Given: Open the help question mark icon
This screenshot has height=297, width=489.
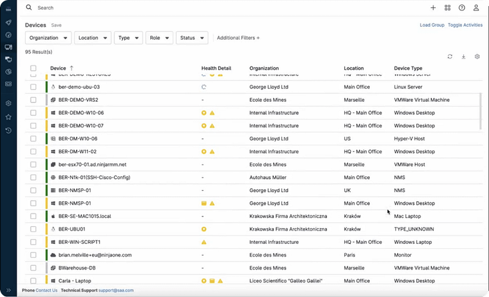Looking at the screenshot, I should (462, 8).
